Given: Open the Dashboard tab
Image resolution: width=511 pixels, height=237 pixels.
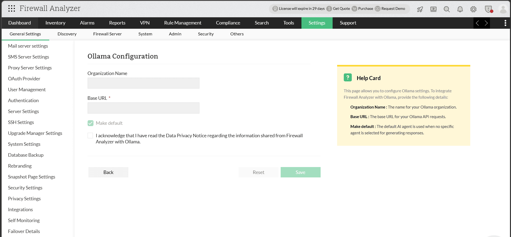Looking at the screenshot, I should click(x=20, y=23).
